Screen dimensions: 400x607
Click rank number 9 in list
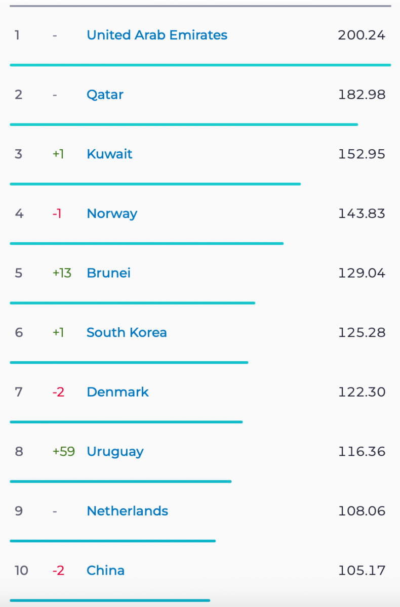click(x=19, y=511)
